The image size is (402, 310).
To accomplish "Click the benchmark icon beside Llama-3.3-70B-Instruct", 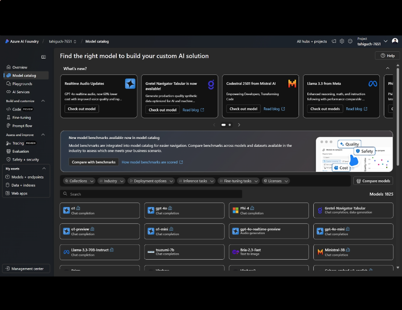I will (x=111, y=250).
